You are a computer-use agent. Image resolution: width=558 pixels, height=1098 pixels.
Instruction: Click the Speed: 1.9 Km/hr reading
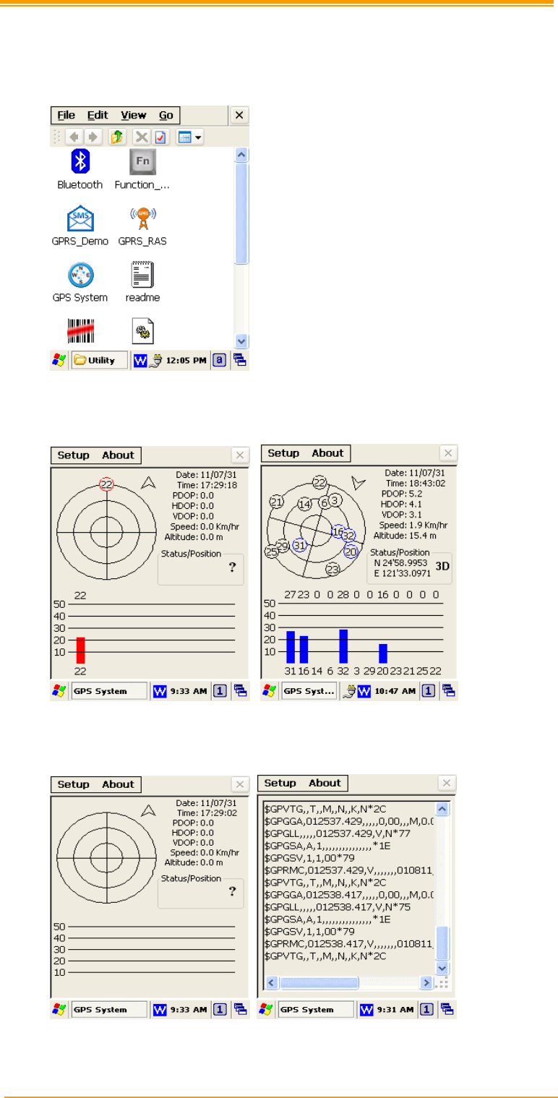pyautogui.click(x=413, y=525)
